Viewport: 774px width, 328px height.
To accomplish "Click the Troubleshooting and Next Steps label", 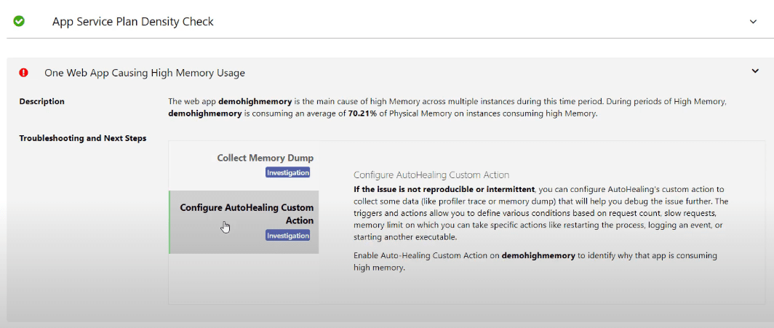I will coord(82,138).
